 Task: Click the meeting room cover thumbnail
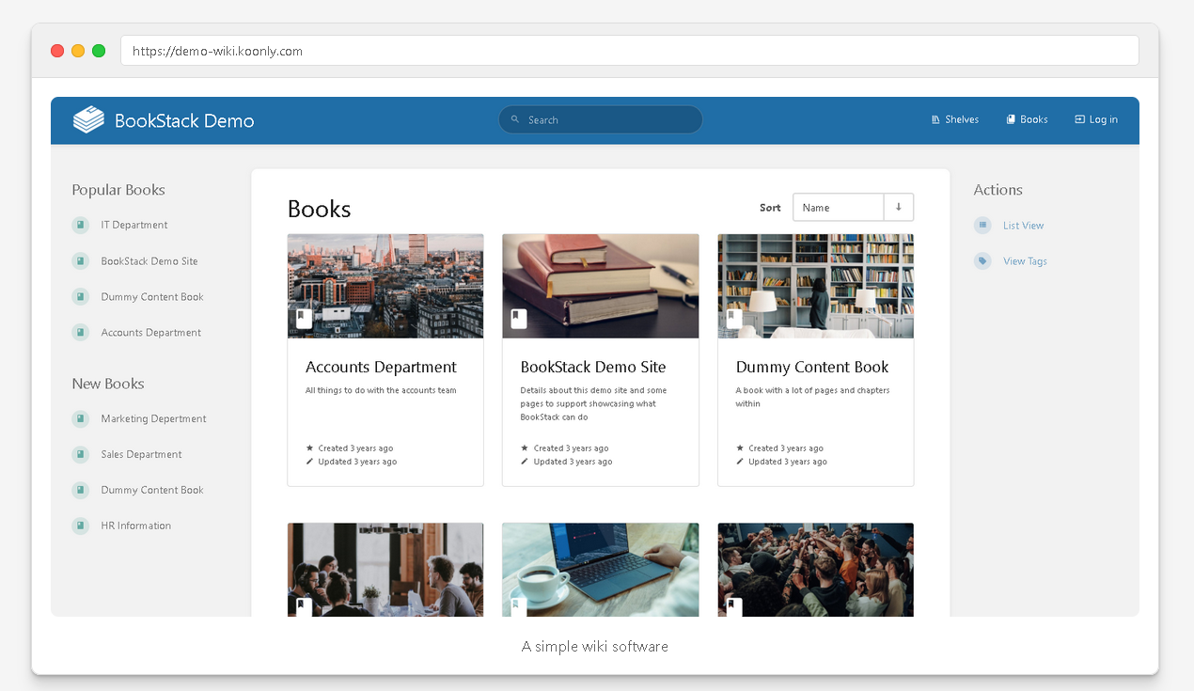385,570
